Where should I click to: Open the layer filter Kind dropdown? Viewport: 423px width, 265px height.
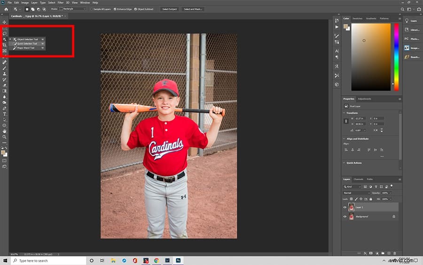pos(352,187)
